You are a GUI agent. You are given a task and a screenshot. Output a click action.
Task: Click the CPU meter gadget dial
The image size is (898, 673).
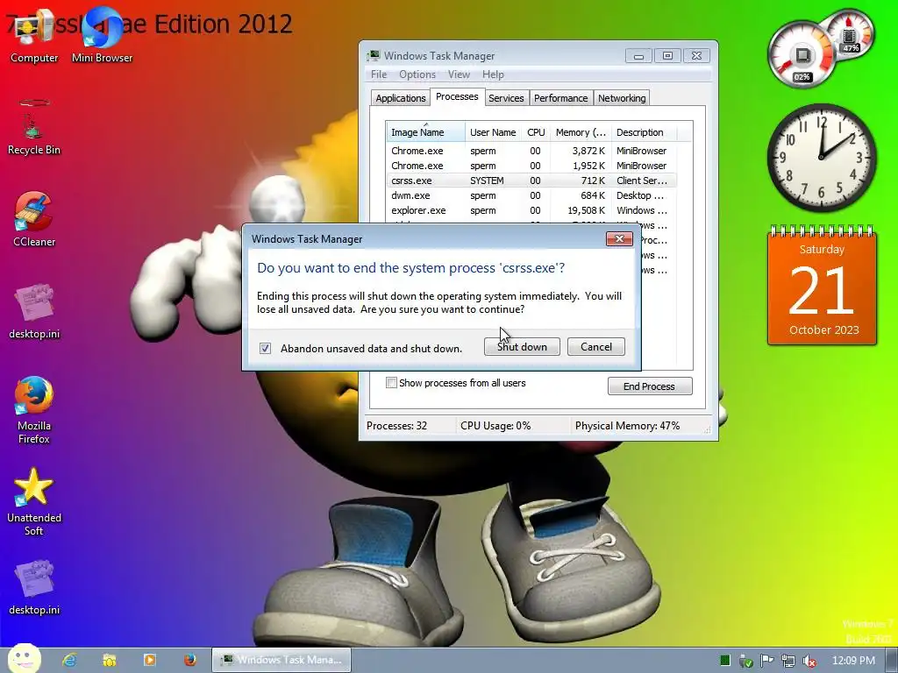coord(802,55)
